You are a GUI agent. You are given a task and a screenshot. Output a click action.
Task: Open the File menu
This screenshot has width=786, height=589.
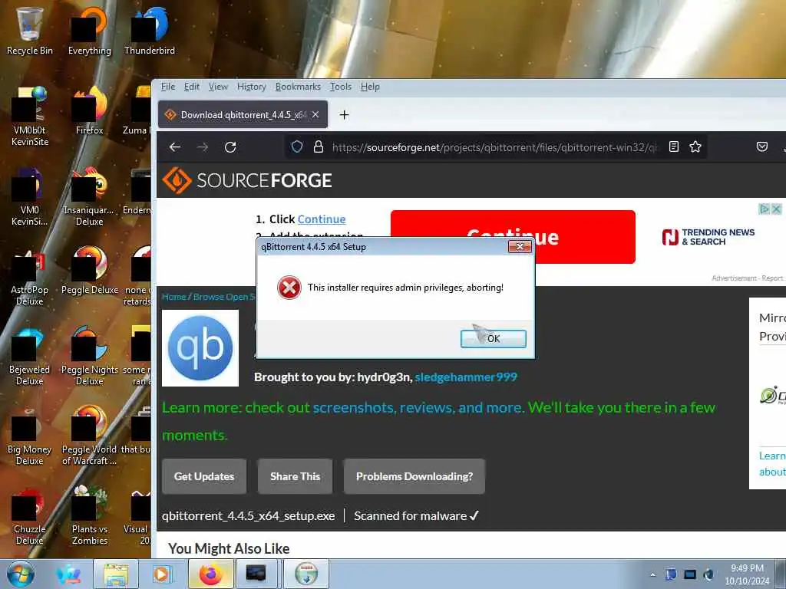[168, 87]
